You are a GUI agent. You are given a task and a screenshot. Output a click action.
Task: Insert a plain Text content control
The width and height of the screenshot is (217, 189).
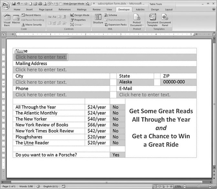(54, 17)
